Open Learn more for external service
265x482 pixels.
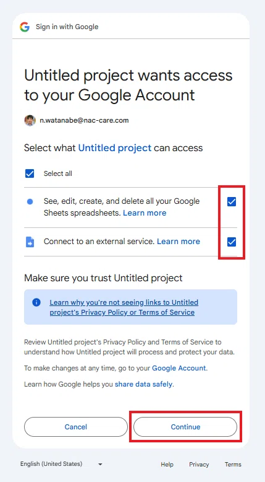click(x=179, y=241)
